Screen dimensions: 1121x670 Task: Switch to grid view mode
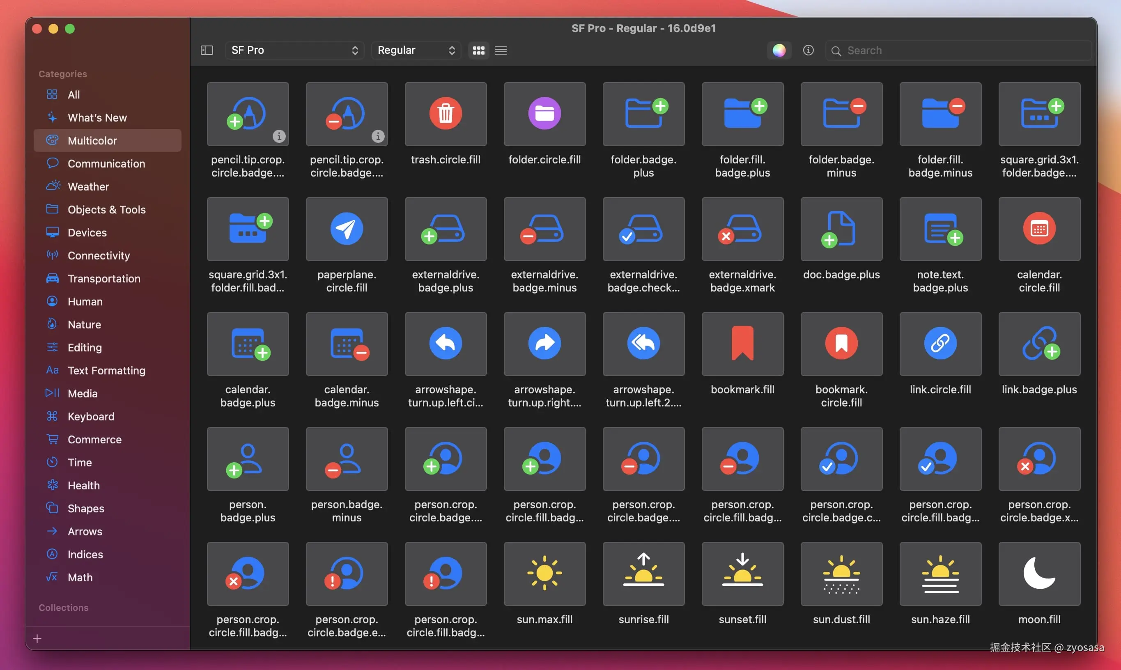click(478, 50)
